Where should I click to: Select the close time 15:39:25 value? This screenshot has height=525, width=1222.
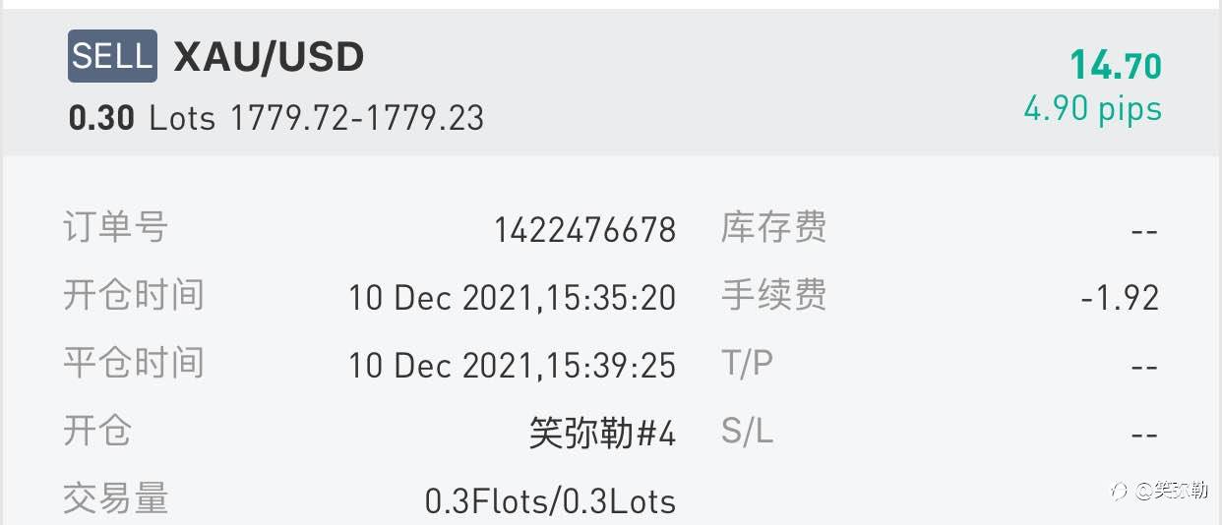pyautogui.click(x=512, y=366)
